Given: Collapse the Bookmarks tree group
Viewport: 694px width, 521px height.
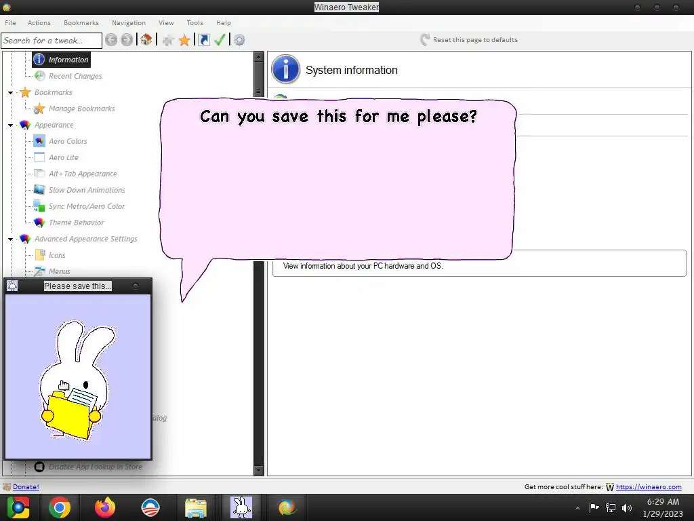Looking at the screenshot, I should (11, 92).
